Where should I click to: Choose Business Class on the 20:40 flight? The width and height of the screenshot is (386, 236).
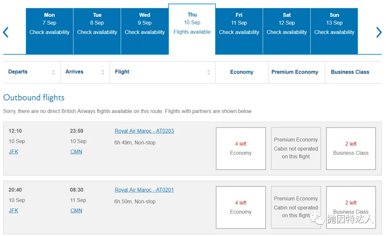pyautogui.click(x=351, y=207)
